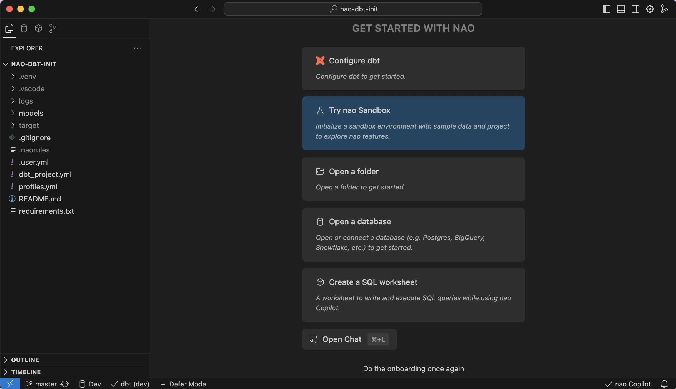
Task: Click 'Do the onboarding once again' link
Action: tap(414, 369)
